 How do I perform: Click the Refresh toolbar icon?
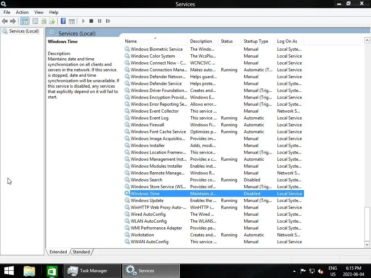[44, 21]
